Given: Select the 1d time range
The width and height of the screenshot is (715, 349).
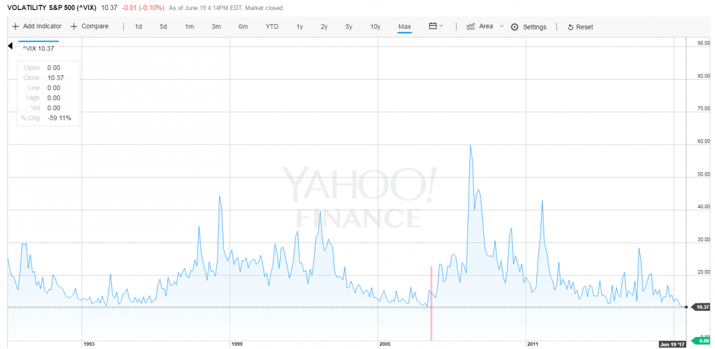Looking at the screenshot, I should [138, 27].
